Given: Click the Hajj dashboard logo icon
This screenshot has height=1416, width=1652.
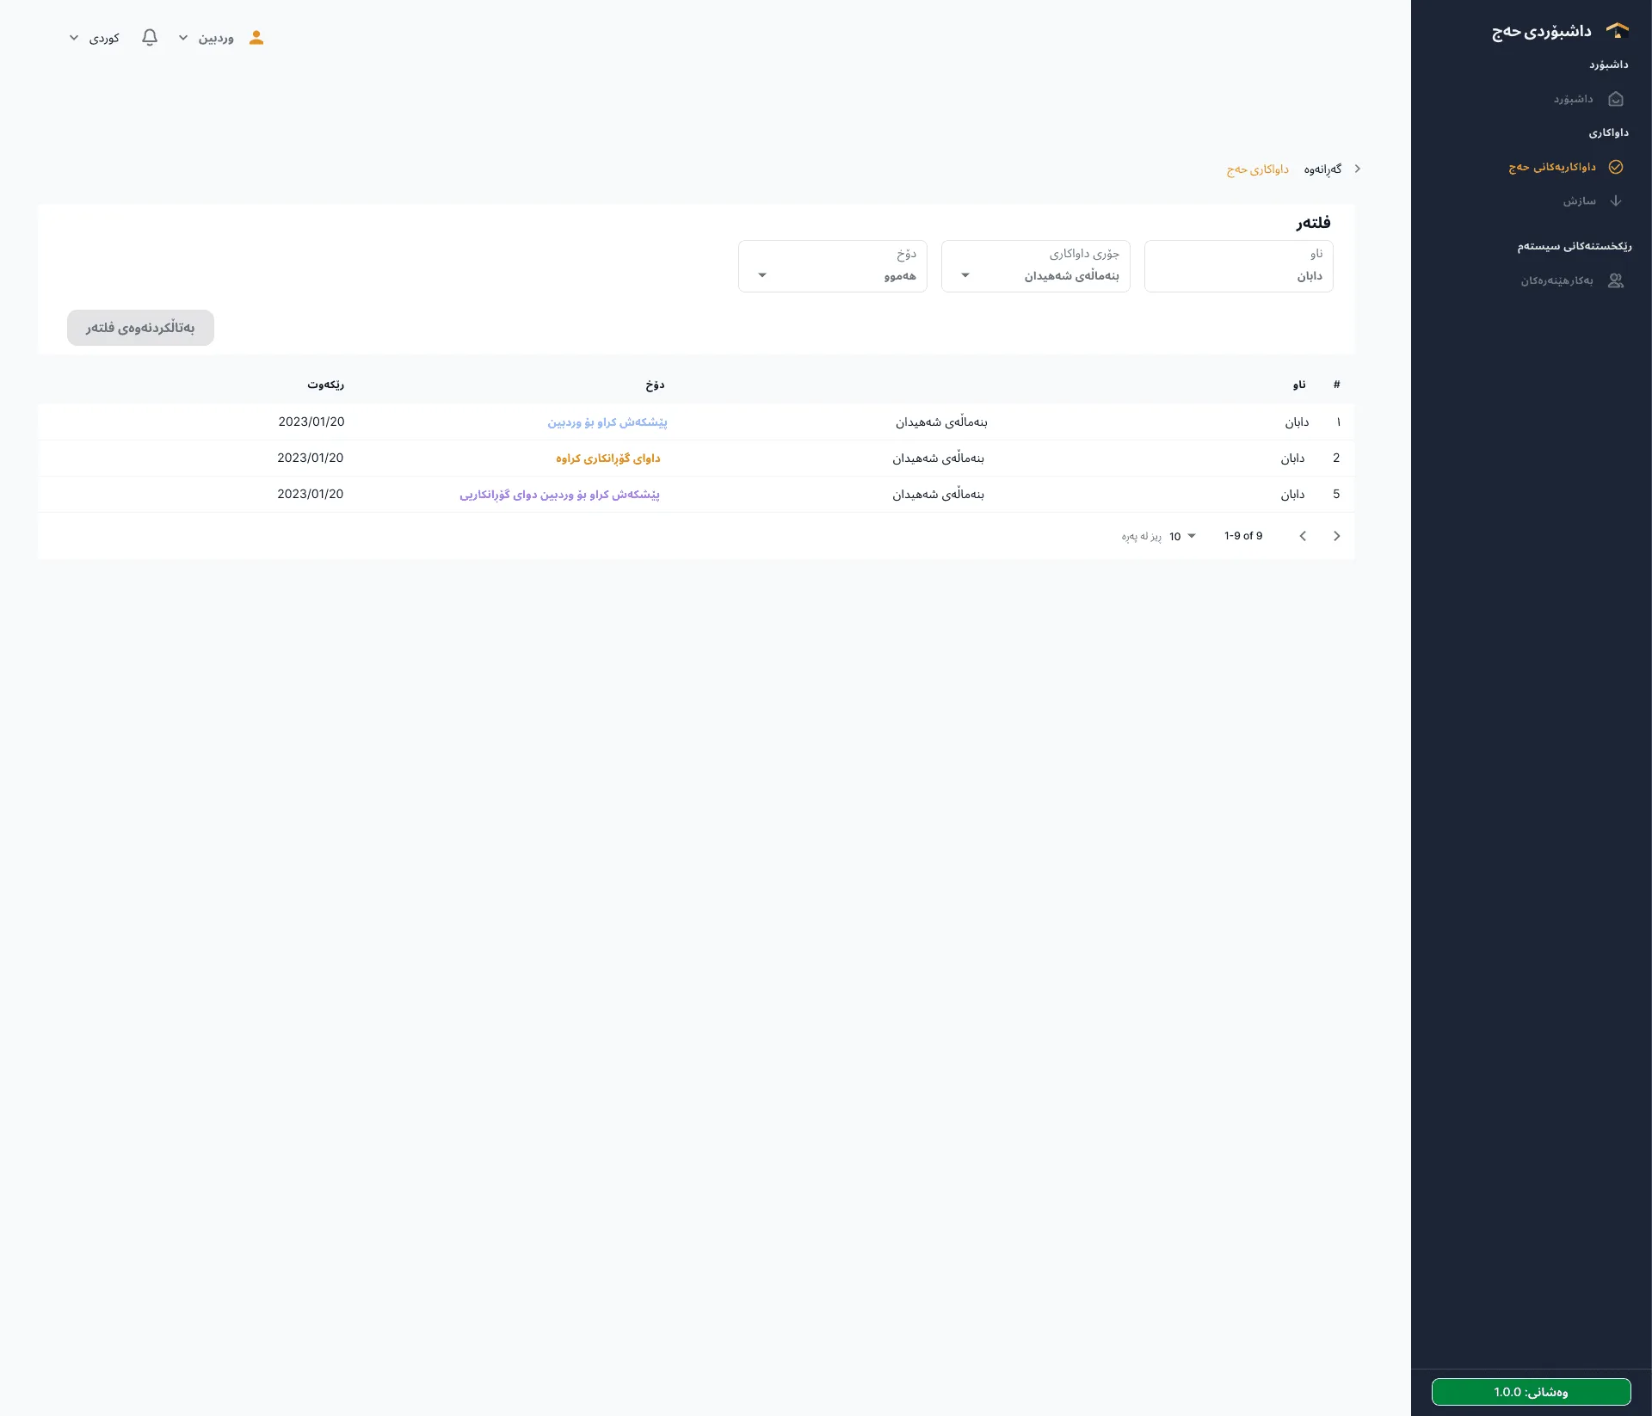Looking at the screenshot, I should [x=1618, y=31].
